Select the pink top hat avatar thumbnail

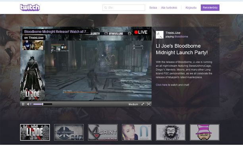[x=204, y=132]
